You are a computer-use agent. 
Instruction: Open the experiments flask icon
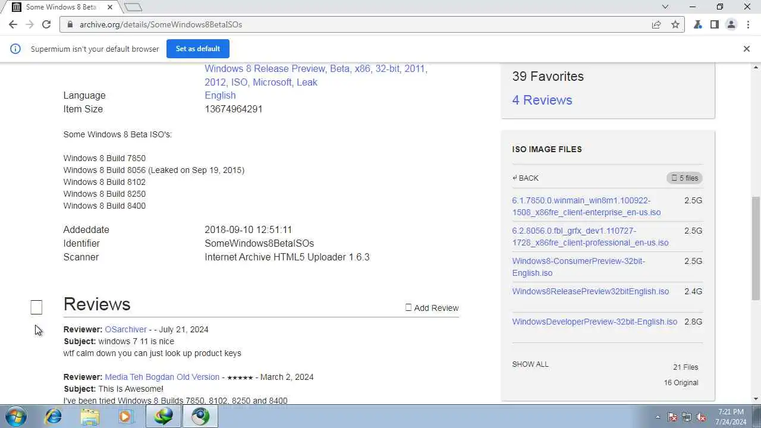(x=698, y=24)
